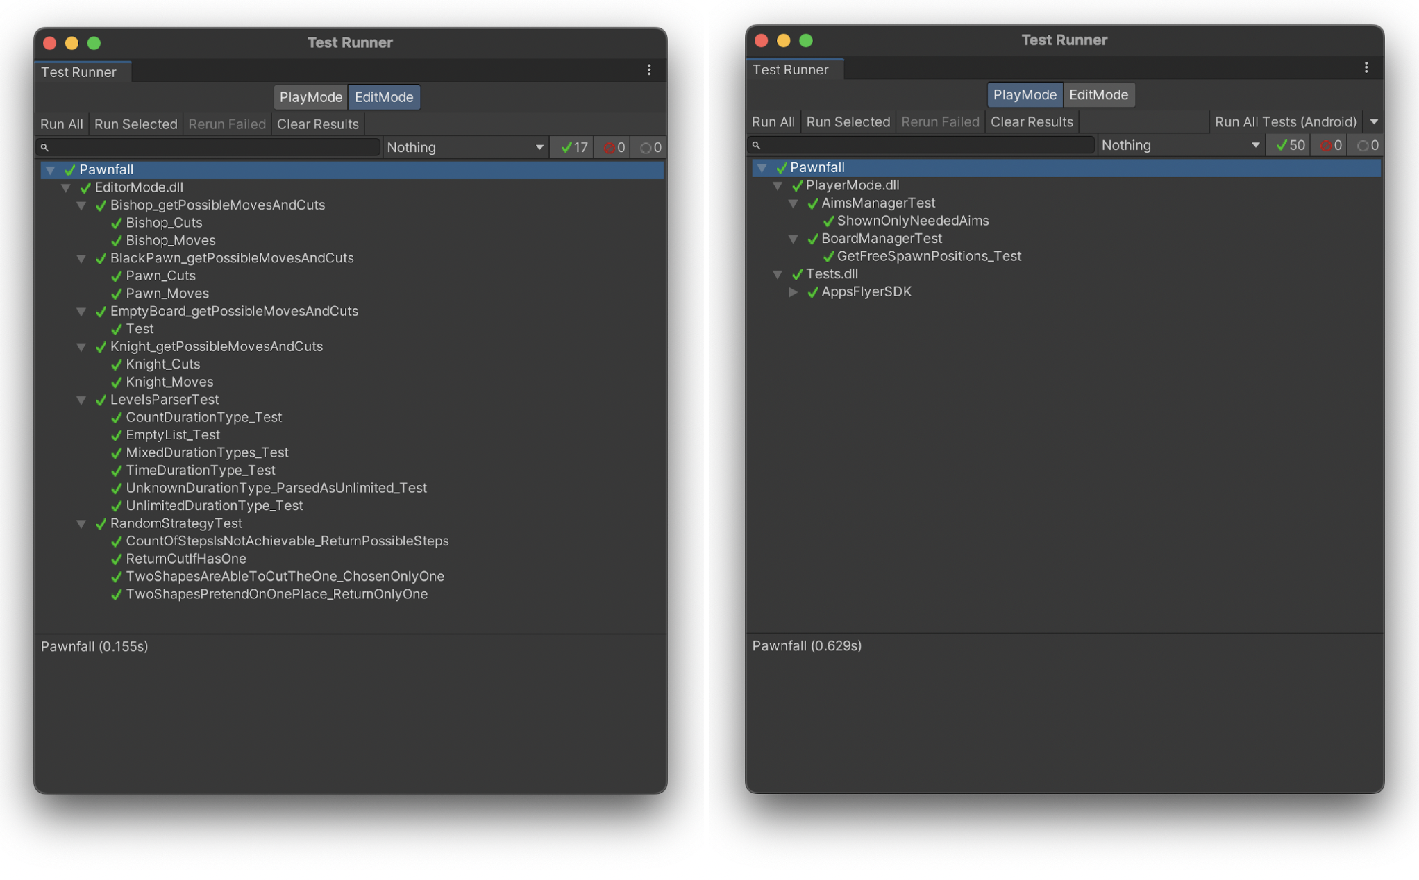Click the passed tests filter showing 17

(573, 147)
